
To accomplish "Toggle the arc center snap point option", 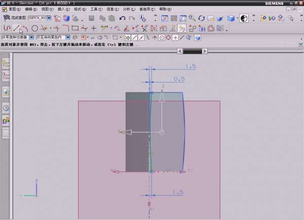I will tap(162, 38).
